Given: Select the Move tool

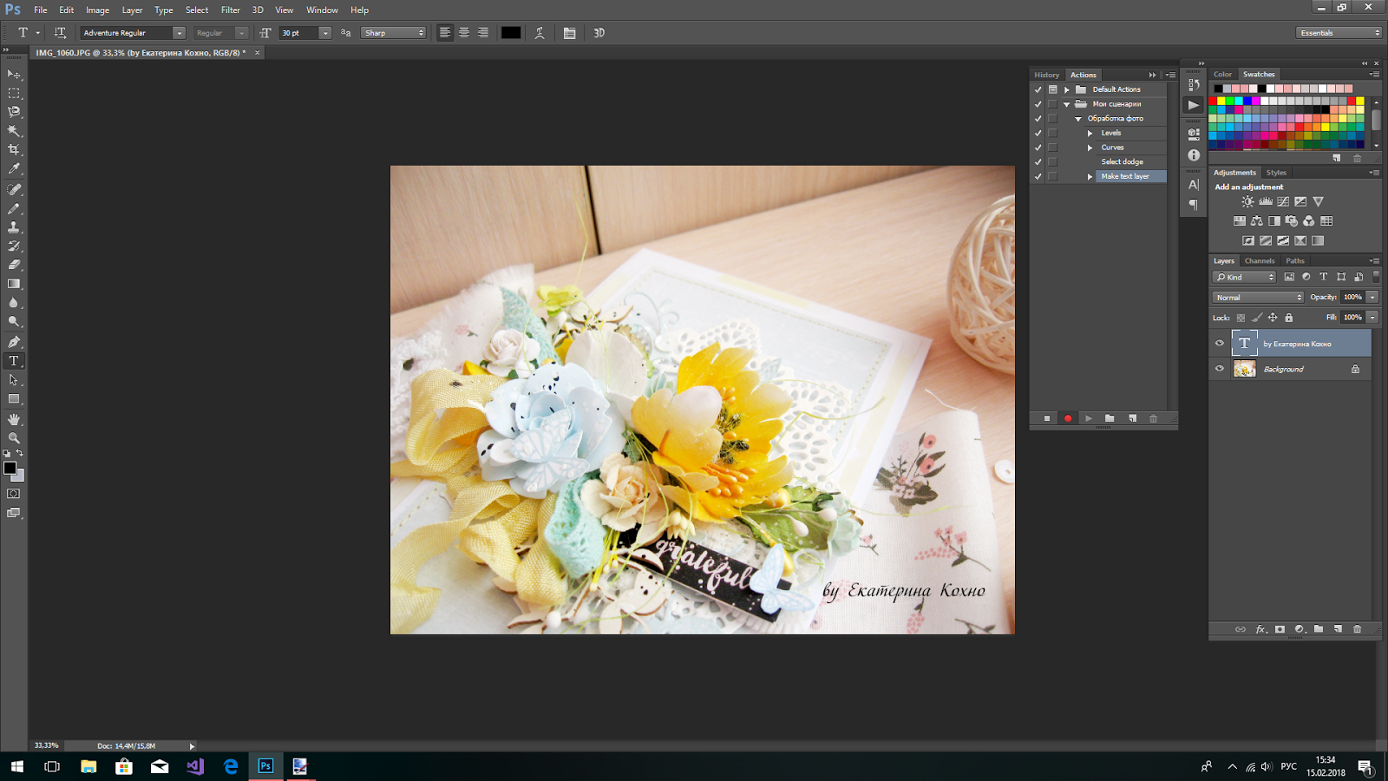Looking at the screenshot, I should (14, 75).
